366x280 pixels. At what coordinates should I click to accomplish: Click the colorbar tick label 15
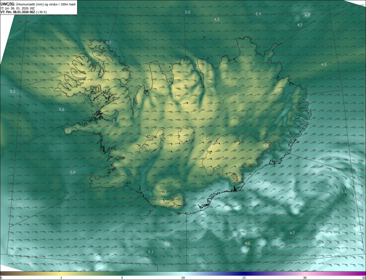(x=244, y=278)
